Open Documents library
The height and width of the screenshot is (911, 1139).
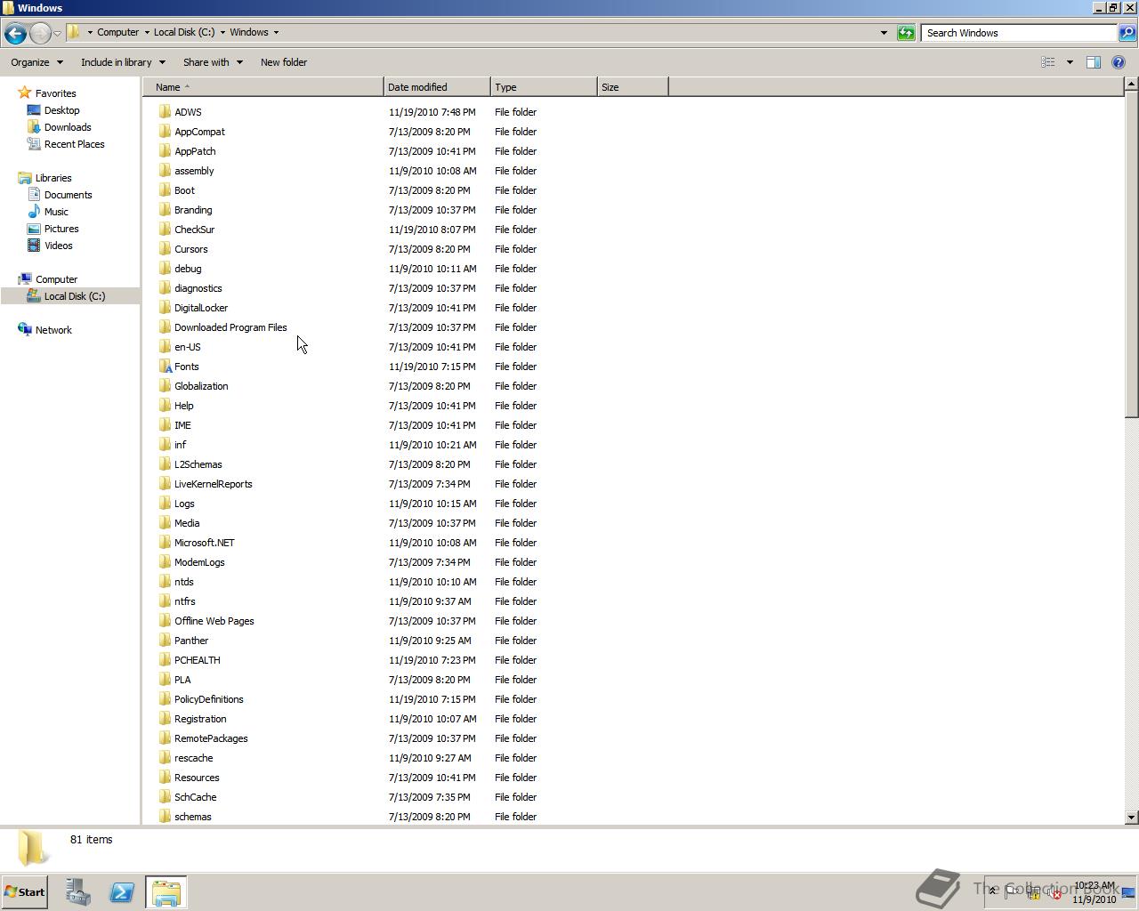pyautogui.click(x=68, y=195)
